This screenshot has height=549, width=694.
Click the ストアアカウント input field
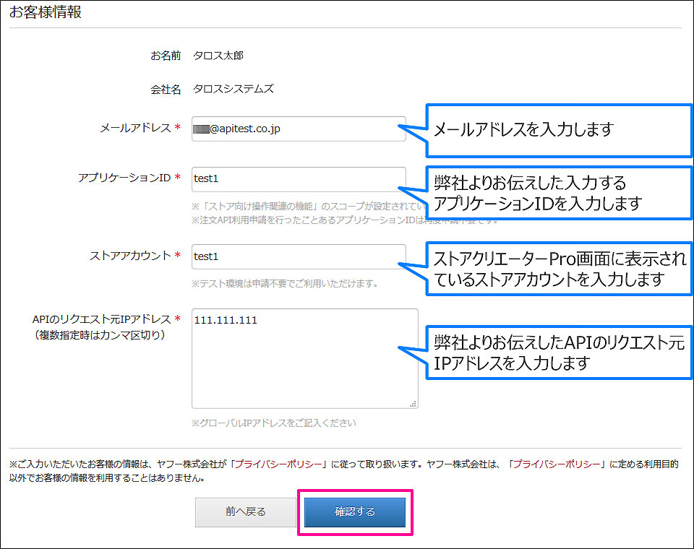pos(298,257)
